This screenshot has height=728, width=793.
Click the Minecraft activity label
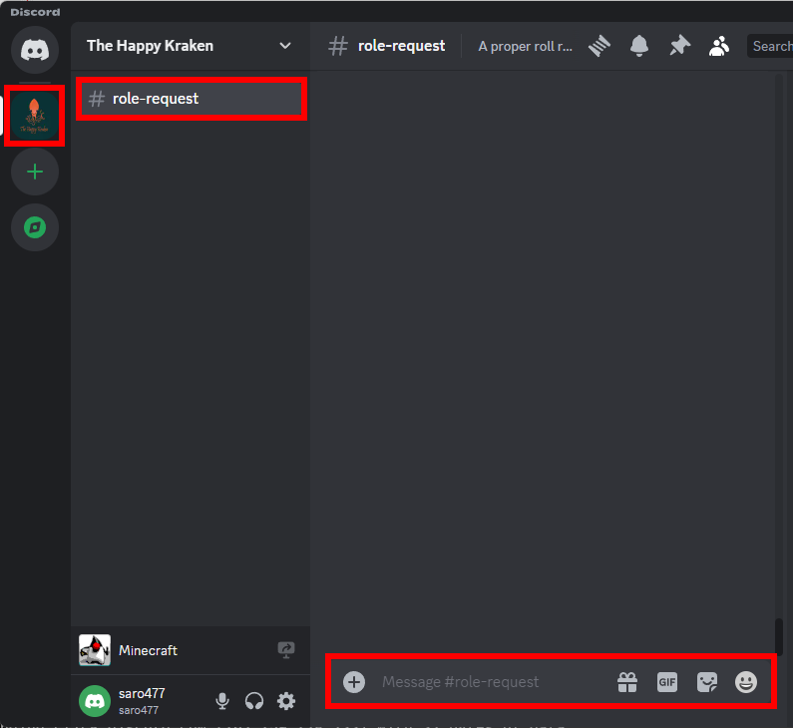click(x=148, y=650)
